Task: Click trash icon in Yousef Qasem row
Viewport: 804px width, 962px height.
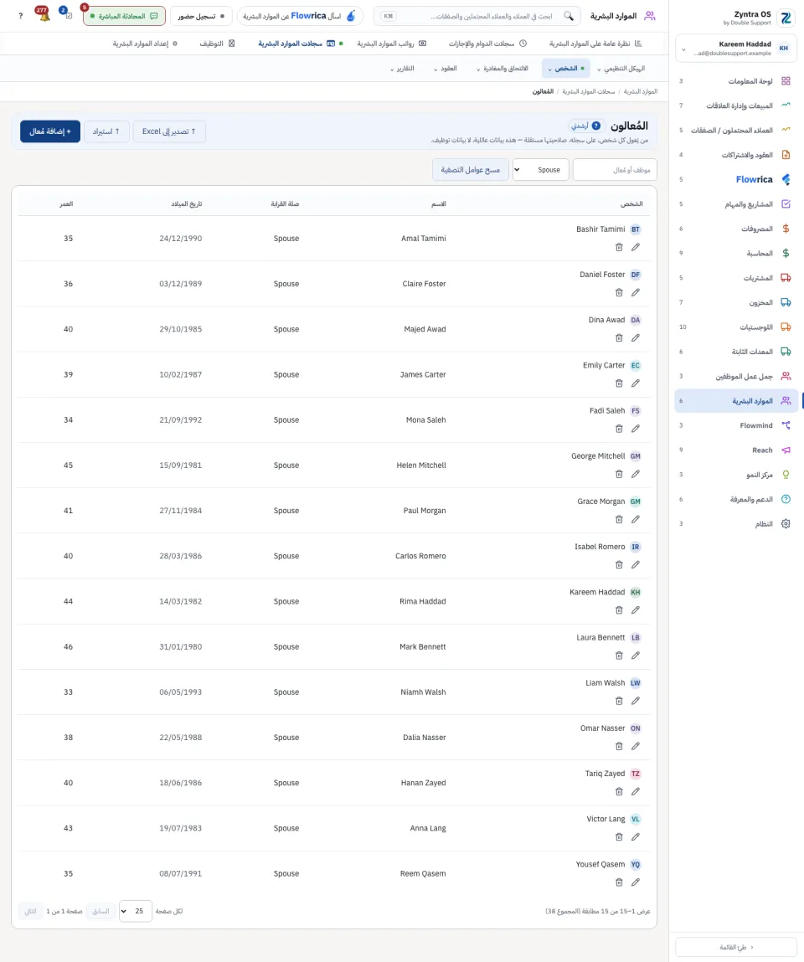Action: coord(619,882)
